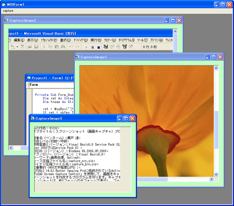Viewport: 234px width, 206px height.
Task: Click the Start (run) triangle button
Action: pyautogui.click(x=86, y=47)
